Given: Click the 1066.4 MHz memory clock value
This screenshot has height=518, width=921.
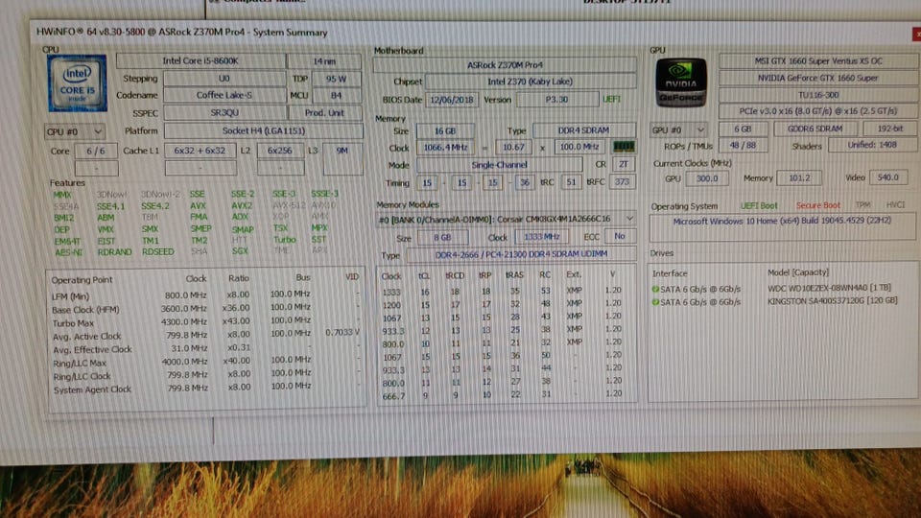Looking at the screenshot, I should click(x=445, y=148).
